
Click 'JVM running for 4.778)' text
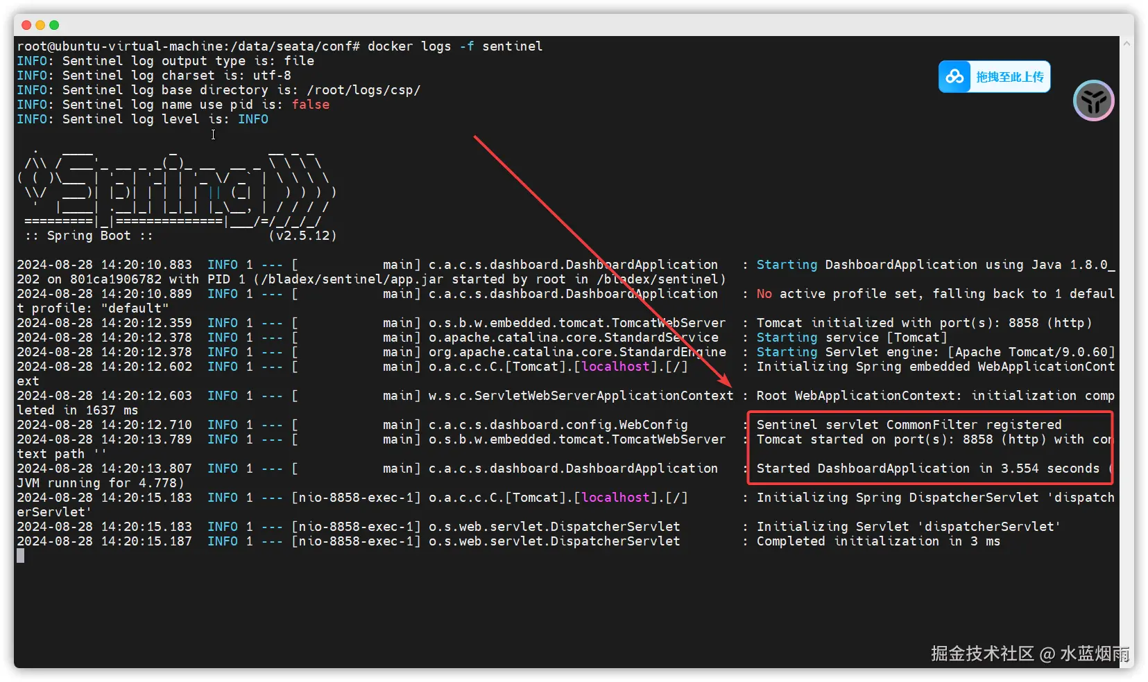click(x=101, y=483)
